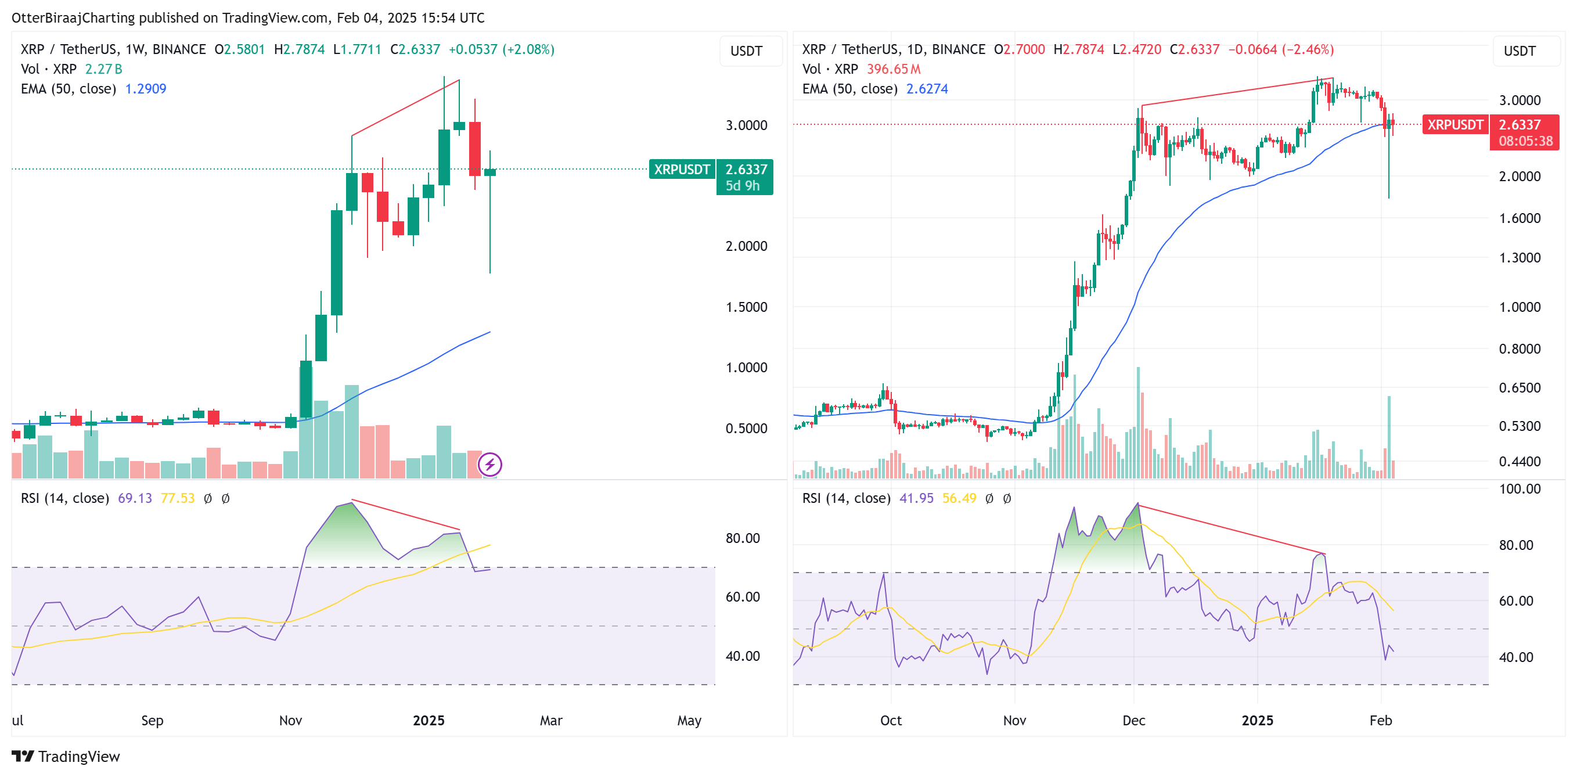Click 0.6500 on daily price scale
1577x777 pixels.
pyautogui.click(x=1520, y=387)
